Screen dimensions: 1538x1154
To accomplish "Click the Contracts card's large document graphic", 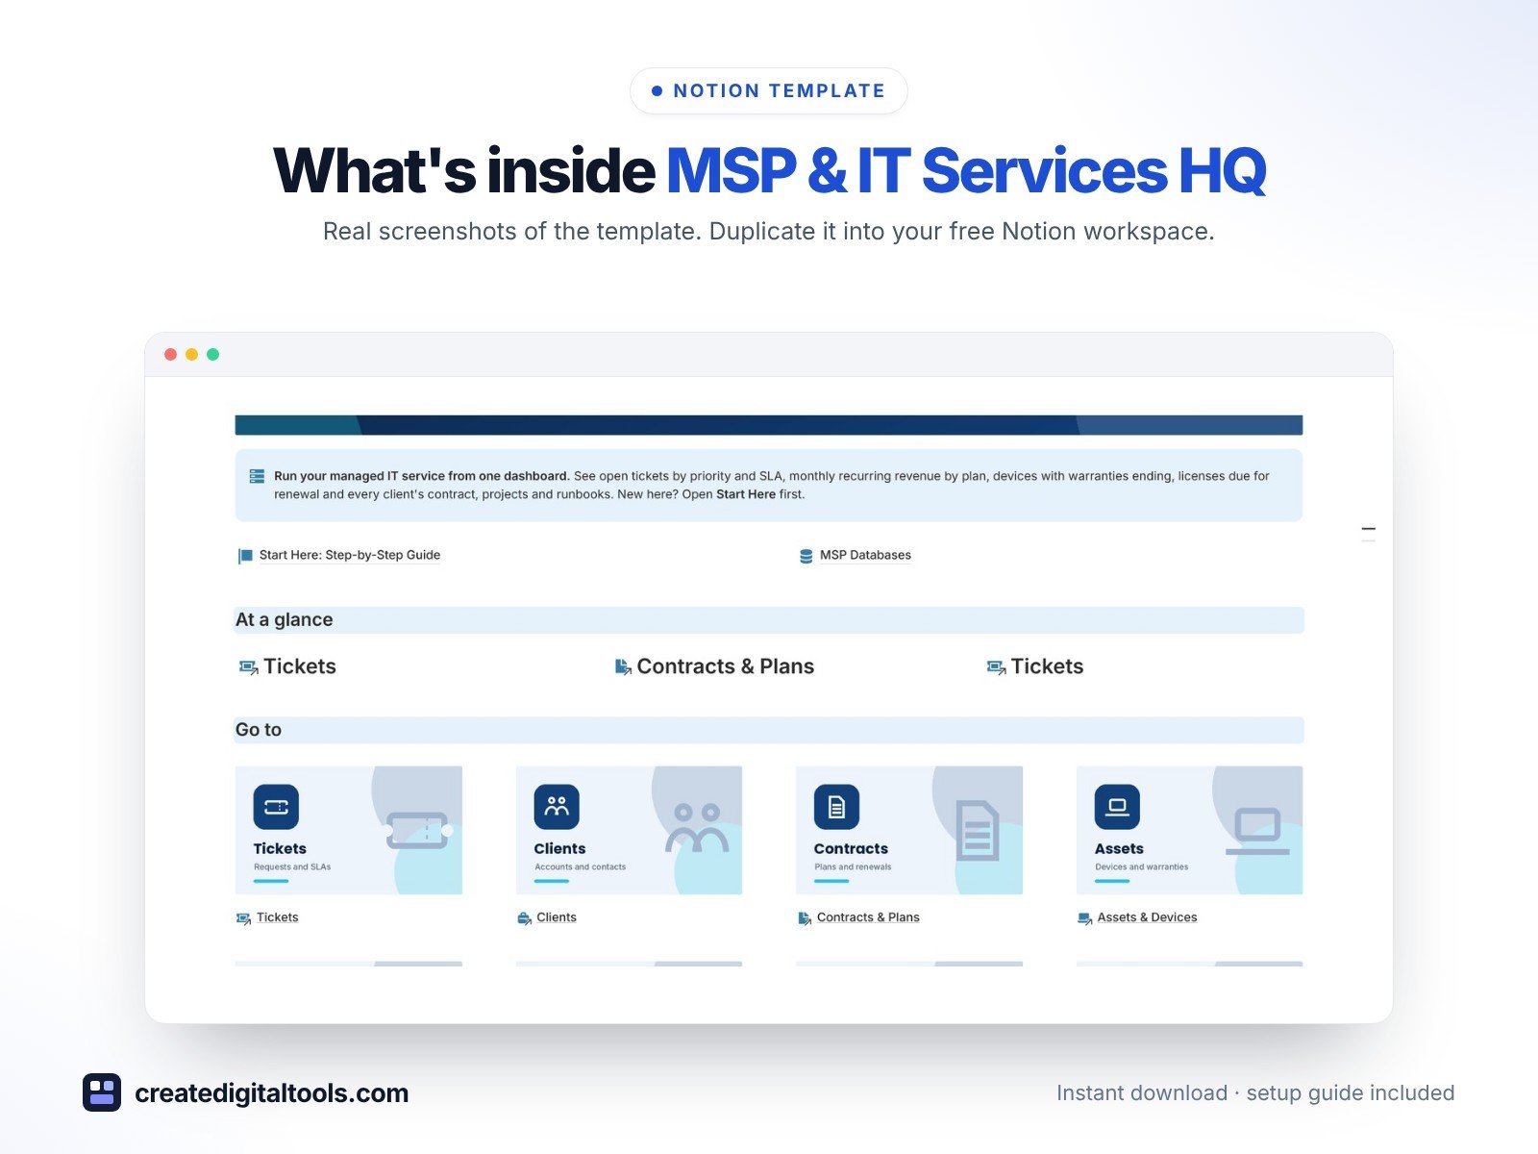I will pos(978,831).
